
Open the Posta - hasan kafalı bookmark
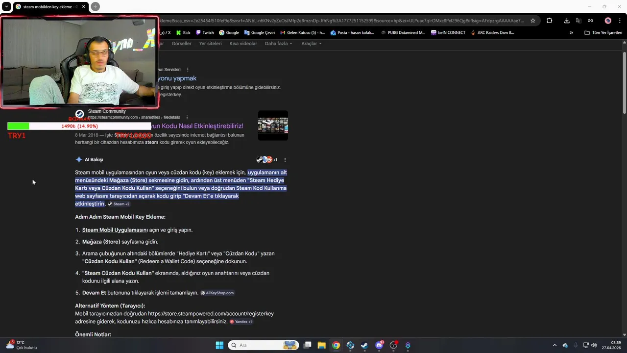coord(352,32)
